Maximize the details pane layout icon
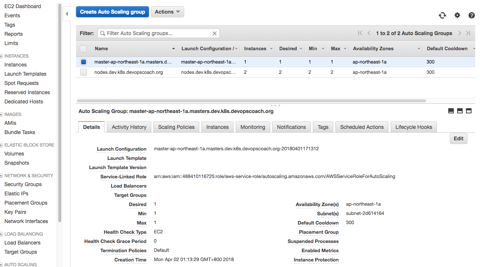This screenshot has height=267, width=480. (469, 111)
